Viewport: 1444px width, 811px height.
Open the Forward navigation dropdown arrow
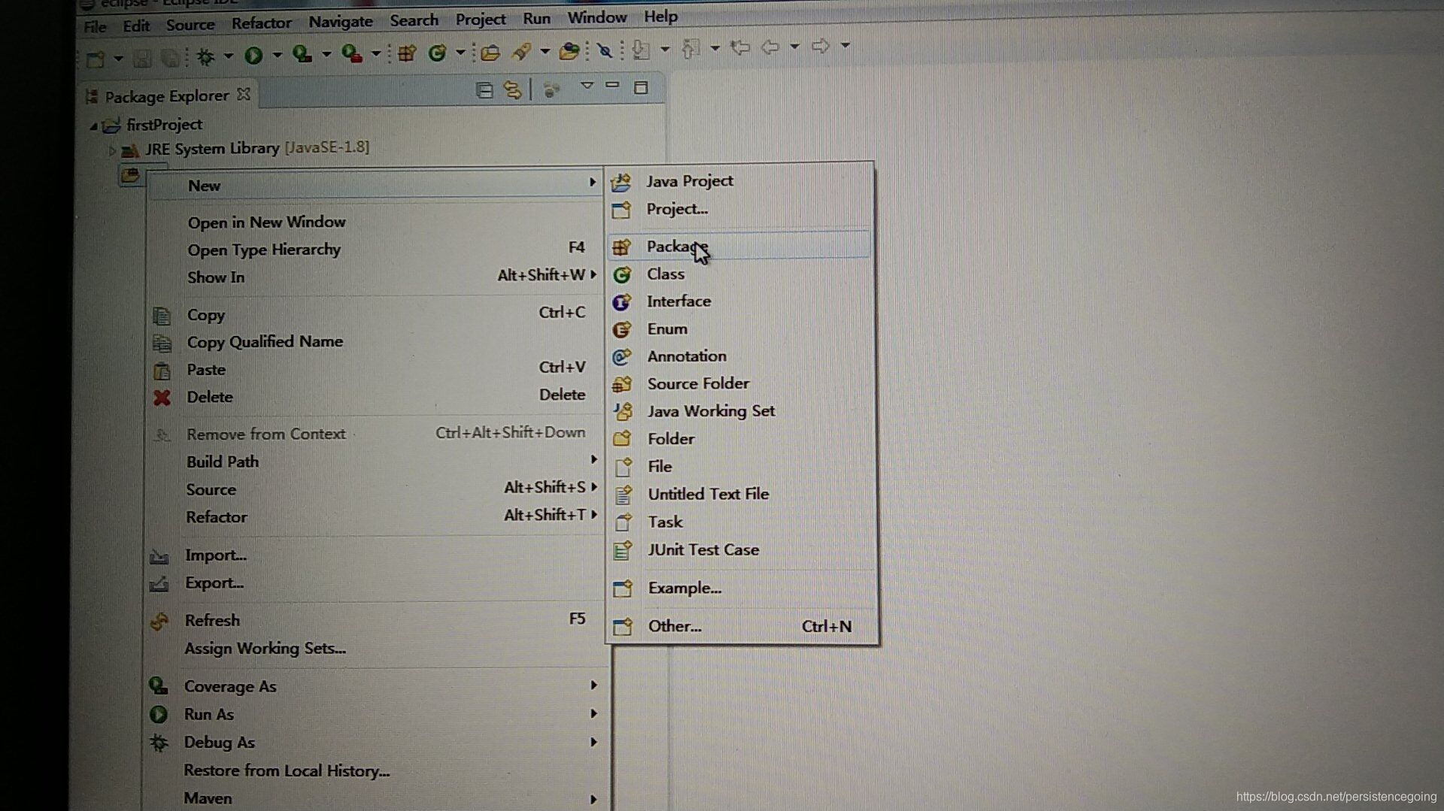coord(845,46)
